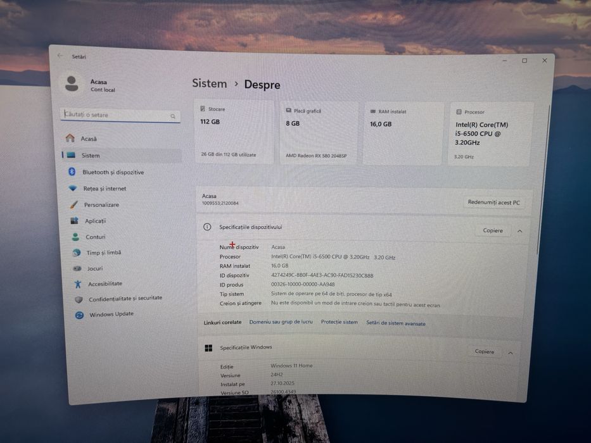
Task: Click the Confidențialitate shield icon
Action: tap(79, 299)
